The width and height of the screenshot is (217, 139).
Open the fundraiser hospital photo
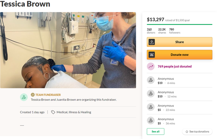tap(68, 50)
